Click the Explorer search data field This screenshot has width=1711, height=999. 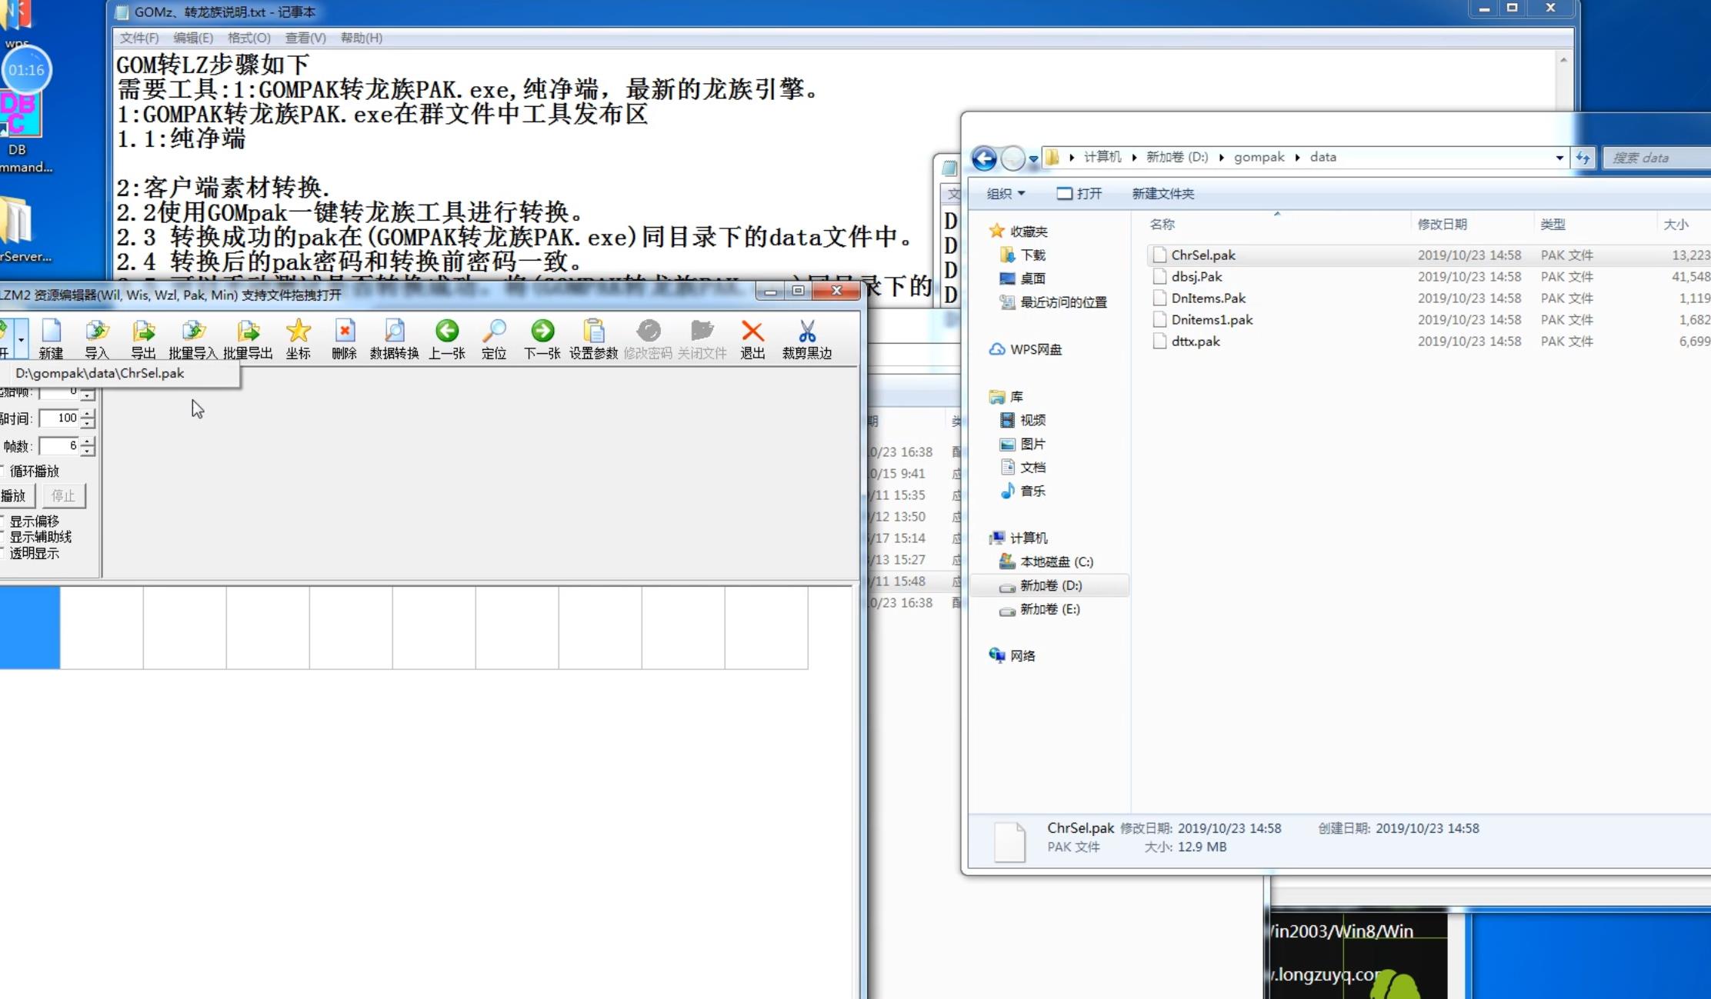tap(1658, 158)
